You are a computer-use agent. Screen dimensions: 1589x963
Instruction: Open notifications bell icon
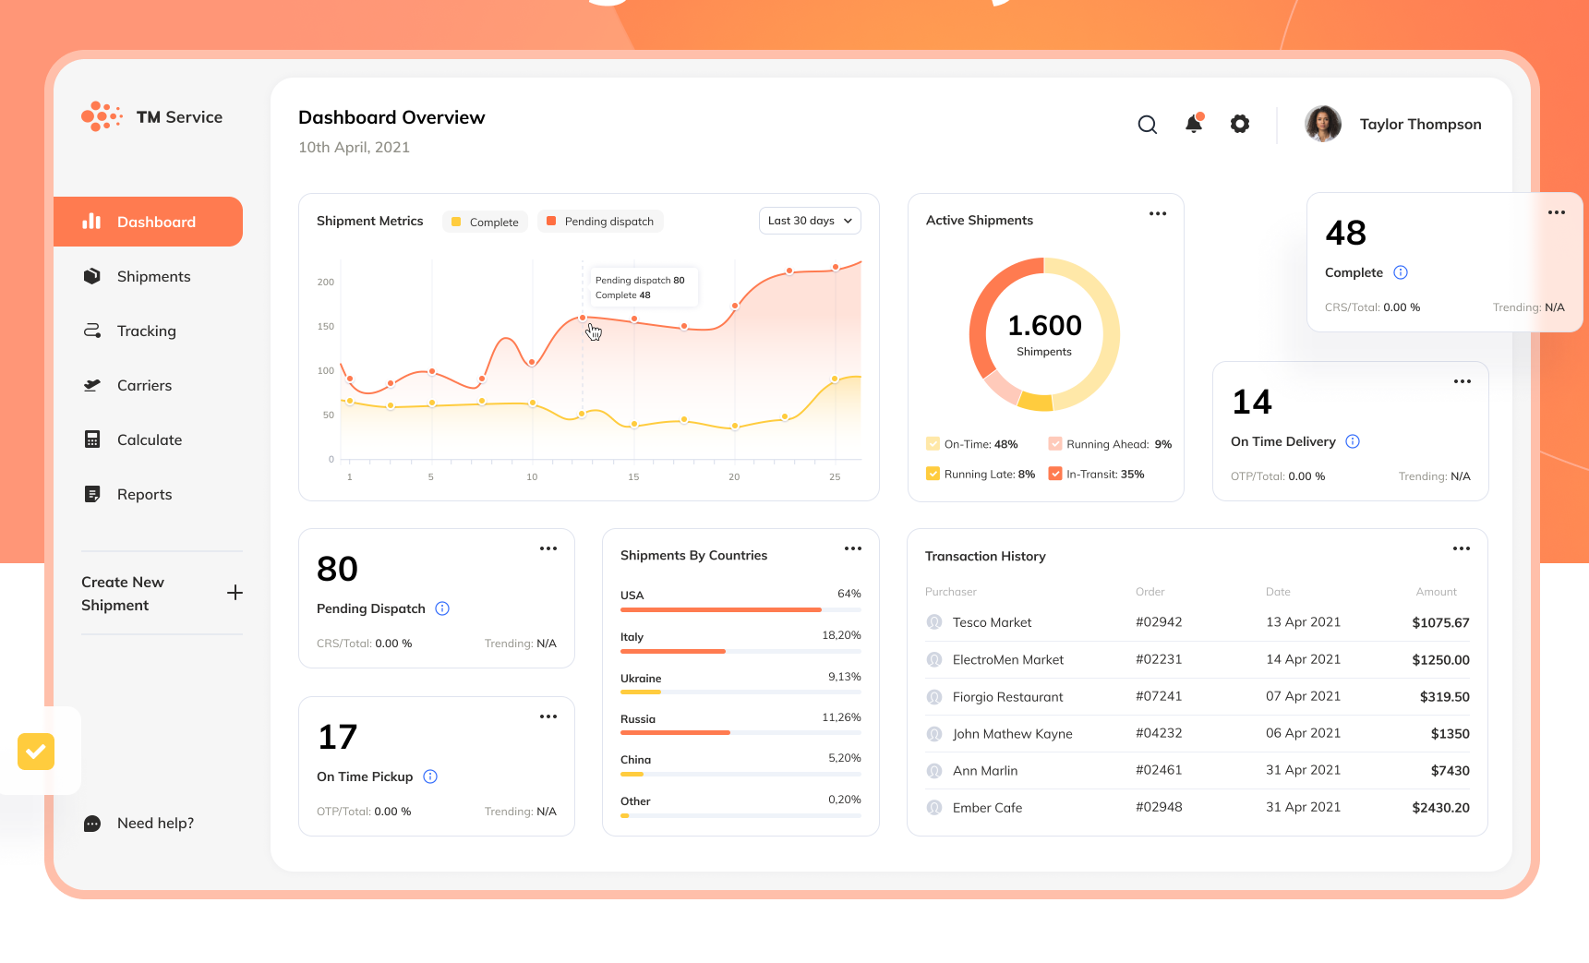click(1194, 124)
